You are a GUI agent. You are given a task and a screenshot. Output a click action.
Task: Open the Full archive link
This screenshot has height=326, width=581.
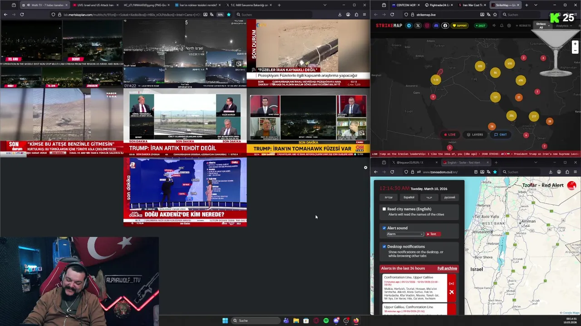(x=447, y=268)
